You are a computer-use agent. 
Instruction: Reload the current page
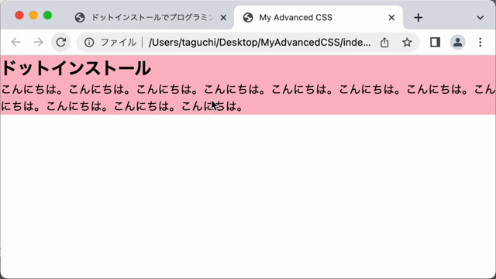(60, 42)
